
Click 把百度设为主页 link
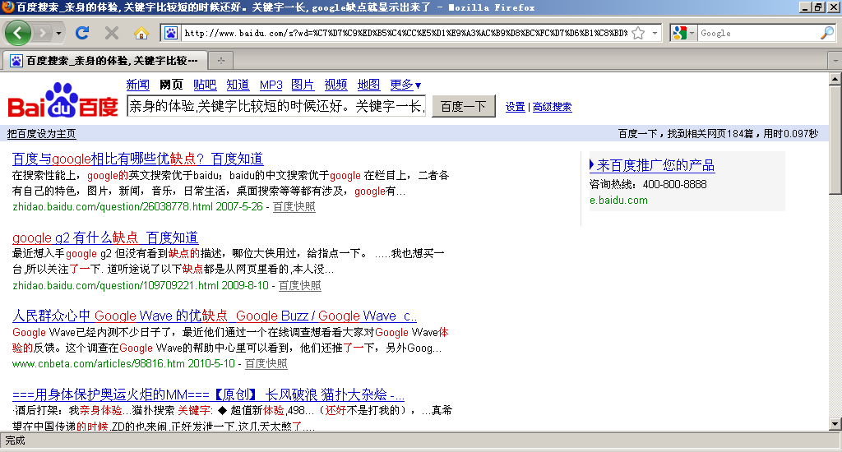click(x=41, y=134)
